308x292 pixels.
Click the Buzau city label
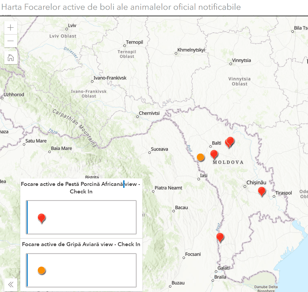click(178, 283)
